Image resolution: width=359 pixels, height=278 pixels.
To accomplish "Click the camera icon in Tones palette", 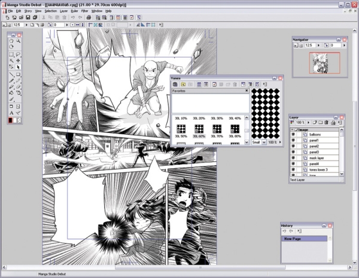I will tap(175, 85).
